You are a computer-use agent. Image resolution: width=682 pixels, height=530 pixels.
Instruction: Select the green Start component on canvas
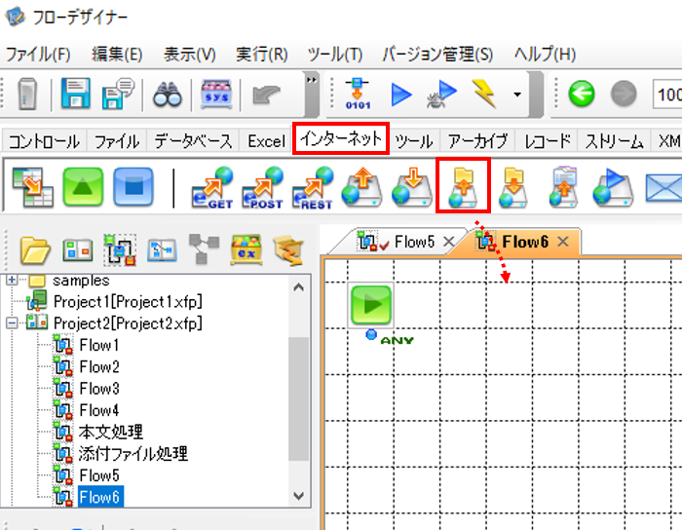pyautogui.click(x=370, y=304)
